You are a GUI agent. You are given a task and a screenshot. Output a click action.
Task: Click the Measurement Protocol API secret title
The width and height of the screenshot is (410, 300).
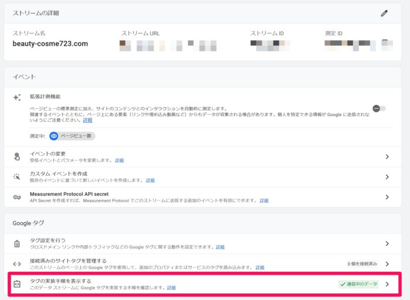(x=69, y=194)
